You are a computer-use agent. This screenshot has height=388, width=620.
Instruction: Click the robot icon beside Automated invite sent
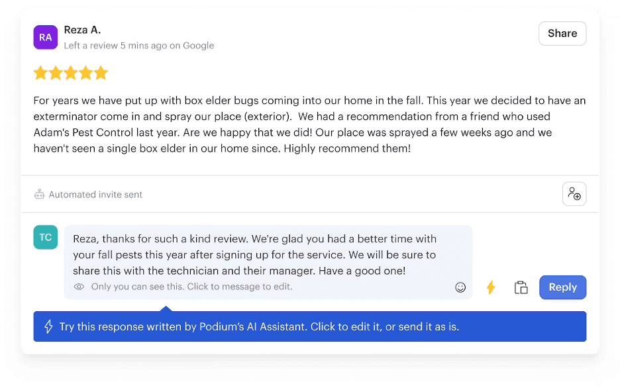click(x=39, y=194)
